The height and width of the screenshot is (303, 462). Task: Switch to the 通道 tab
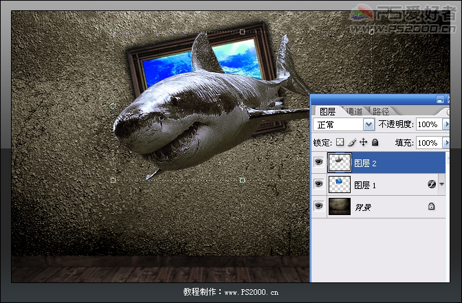click(x=354, y=111)
